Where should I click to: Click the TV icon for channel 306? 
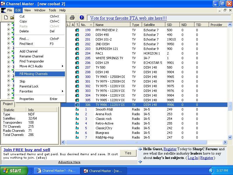77,105
